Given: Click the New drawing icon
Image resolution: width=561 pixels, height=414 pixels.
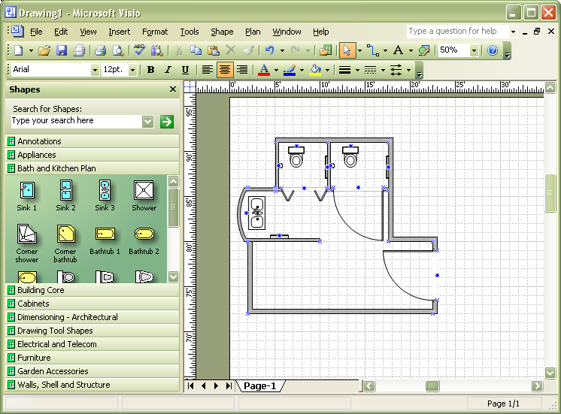Looking at the screenshot, I should 18,50.
